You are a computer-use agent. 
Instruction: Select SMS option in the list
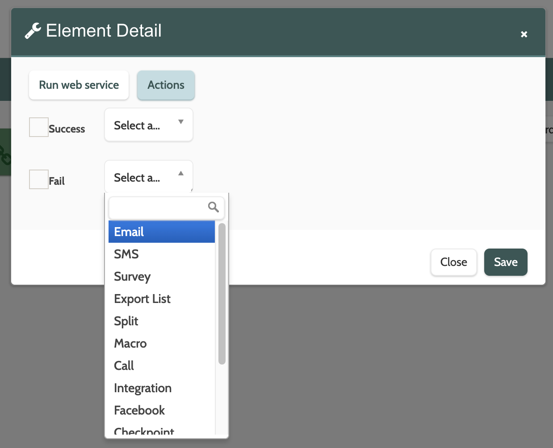pyautogui.click(x=162, y=254)
